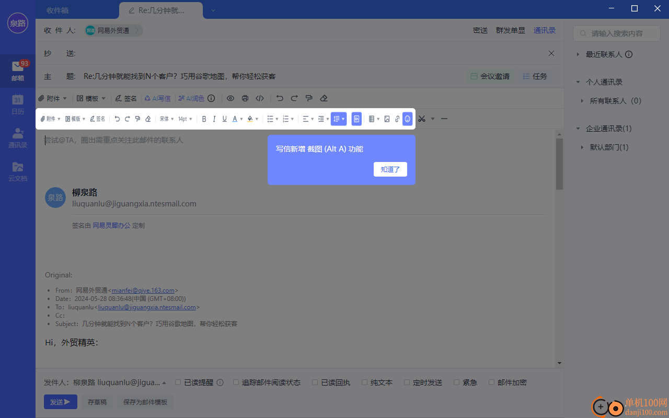Click AI润色 in the toolbar
The image size is (669, 418).
(x=191, y=98)
